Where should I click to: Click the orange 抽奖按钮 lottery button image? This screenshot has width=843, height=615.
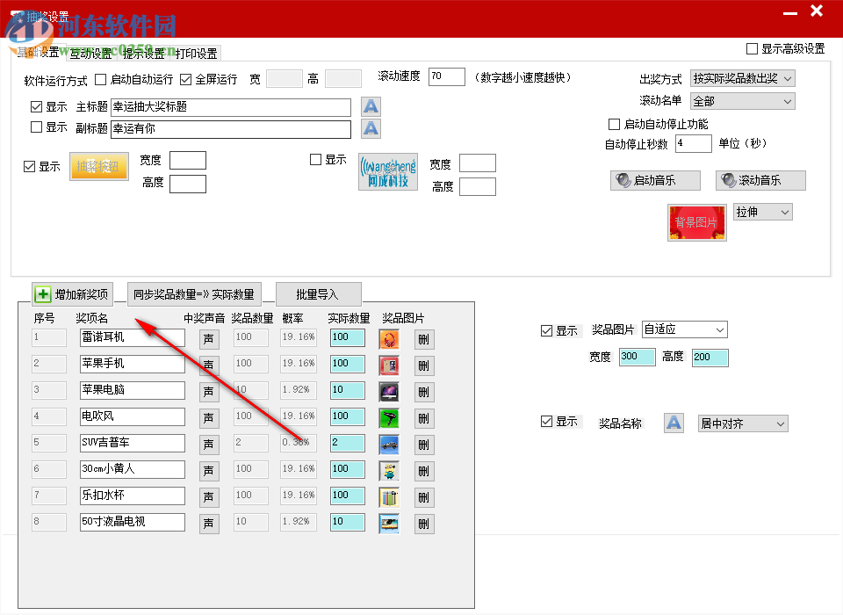(x=98, y=165)
